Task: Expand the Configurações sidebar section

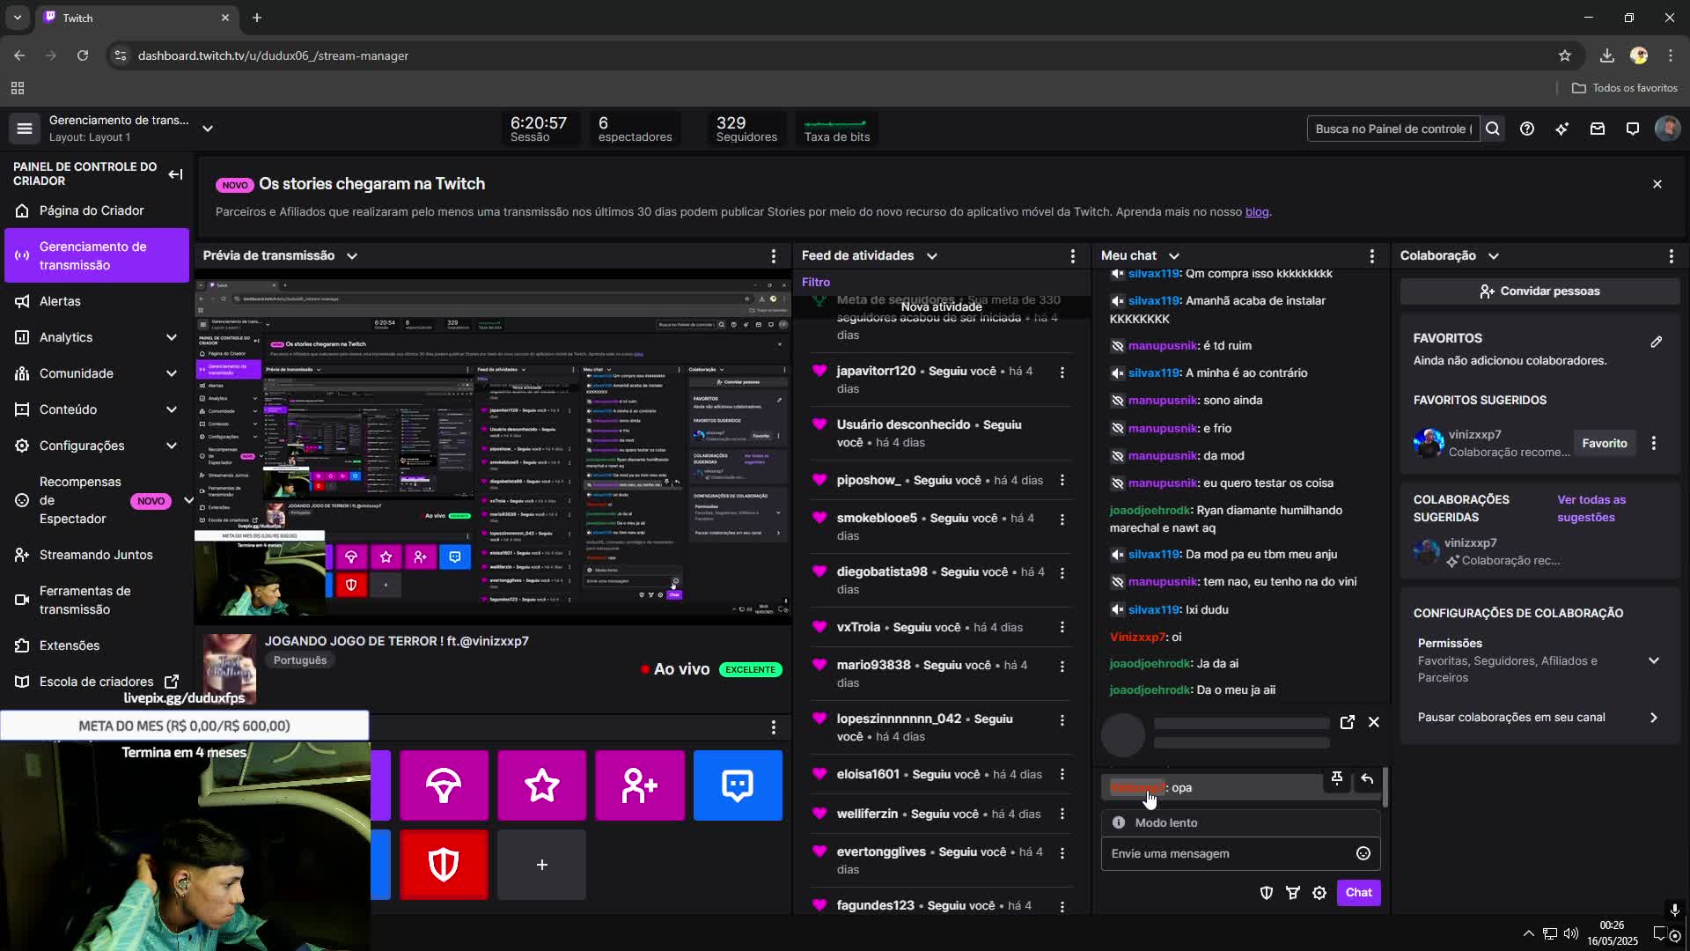Action: tap(172, 446)
